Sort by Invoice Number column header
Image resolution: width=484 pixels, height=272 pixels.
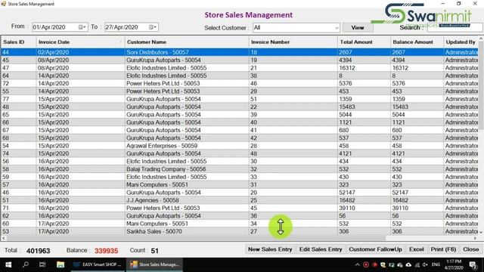(293, 42)
